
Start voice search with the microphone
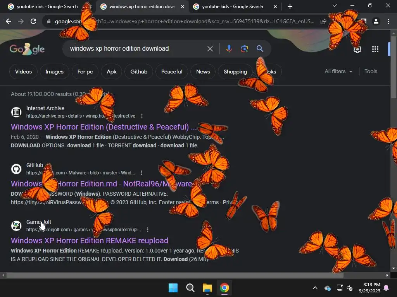click(229, 48)
